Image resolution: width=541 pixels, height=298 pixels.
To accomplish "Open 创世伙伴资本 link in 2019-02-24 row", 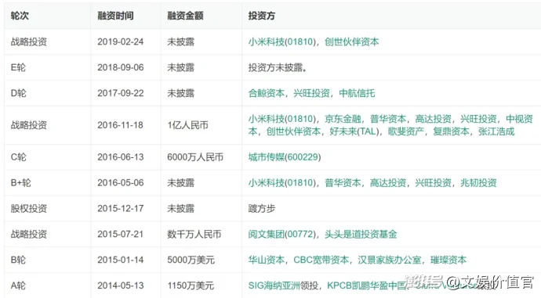I will point(351,41).
